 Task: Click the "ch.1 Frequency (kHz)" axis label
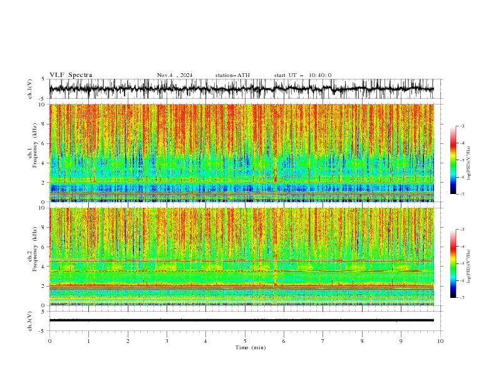click(33, 145)
